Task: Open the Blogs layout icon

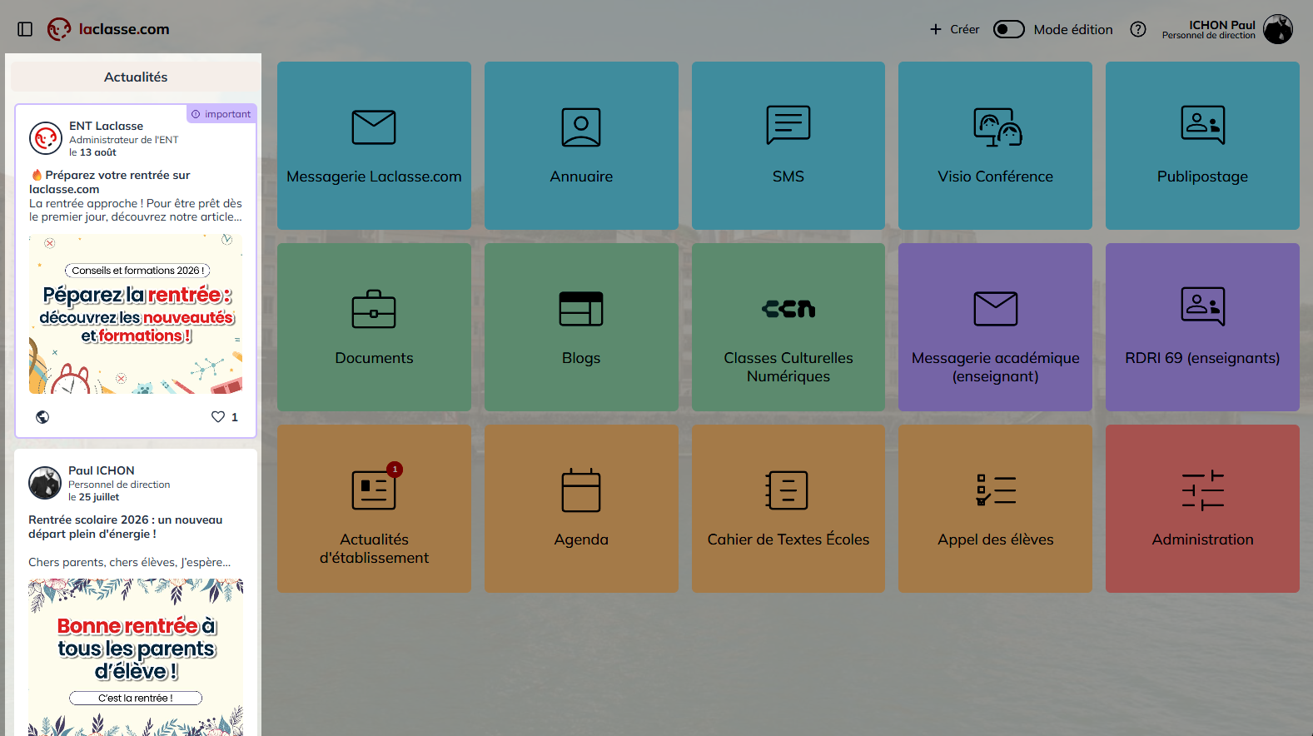Action: [x=581, y=309]
